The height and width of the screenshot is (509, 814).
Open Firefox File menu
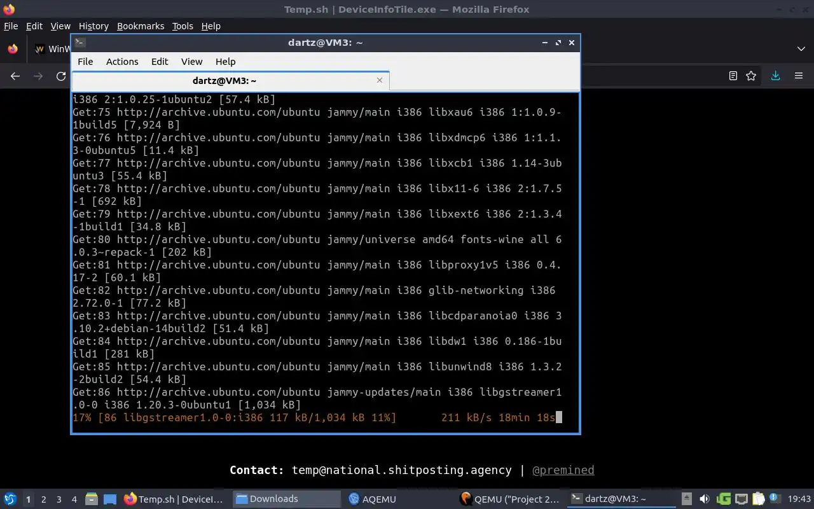(x=11, y=26)
